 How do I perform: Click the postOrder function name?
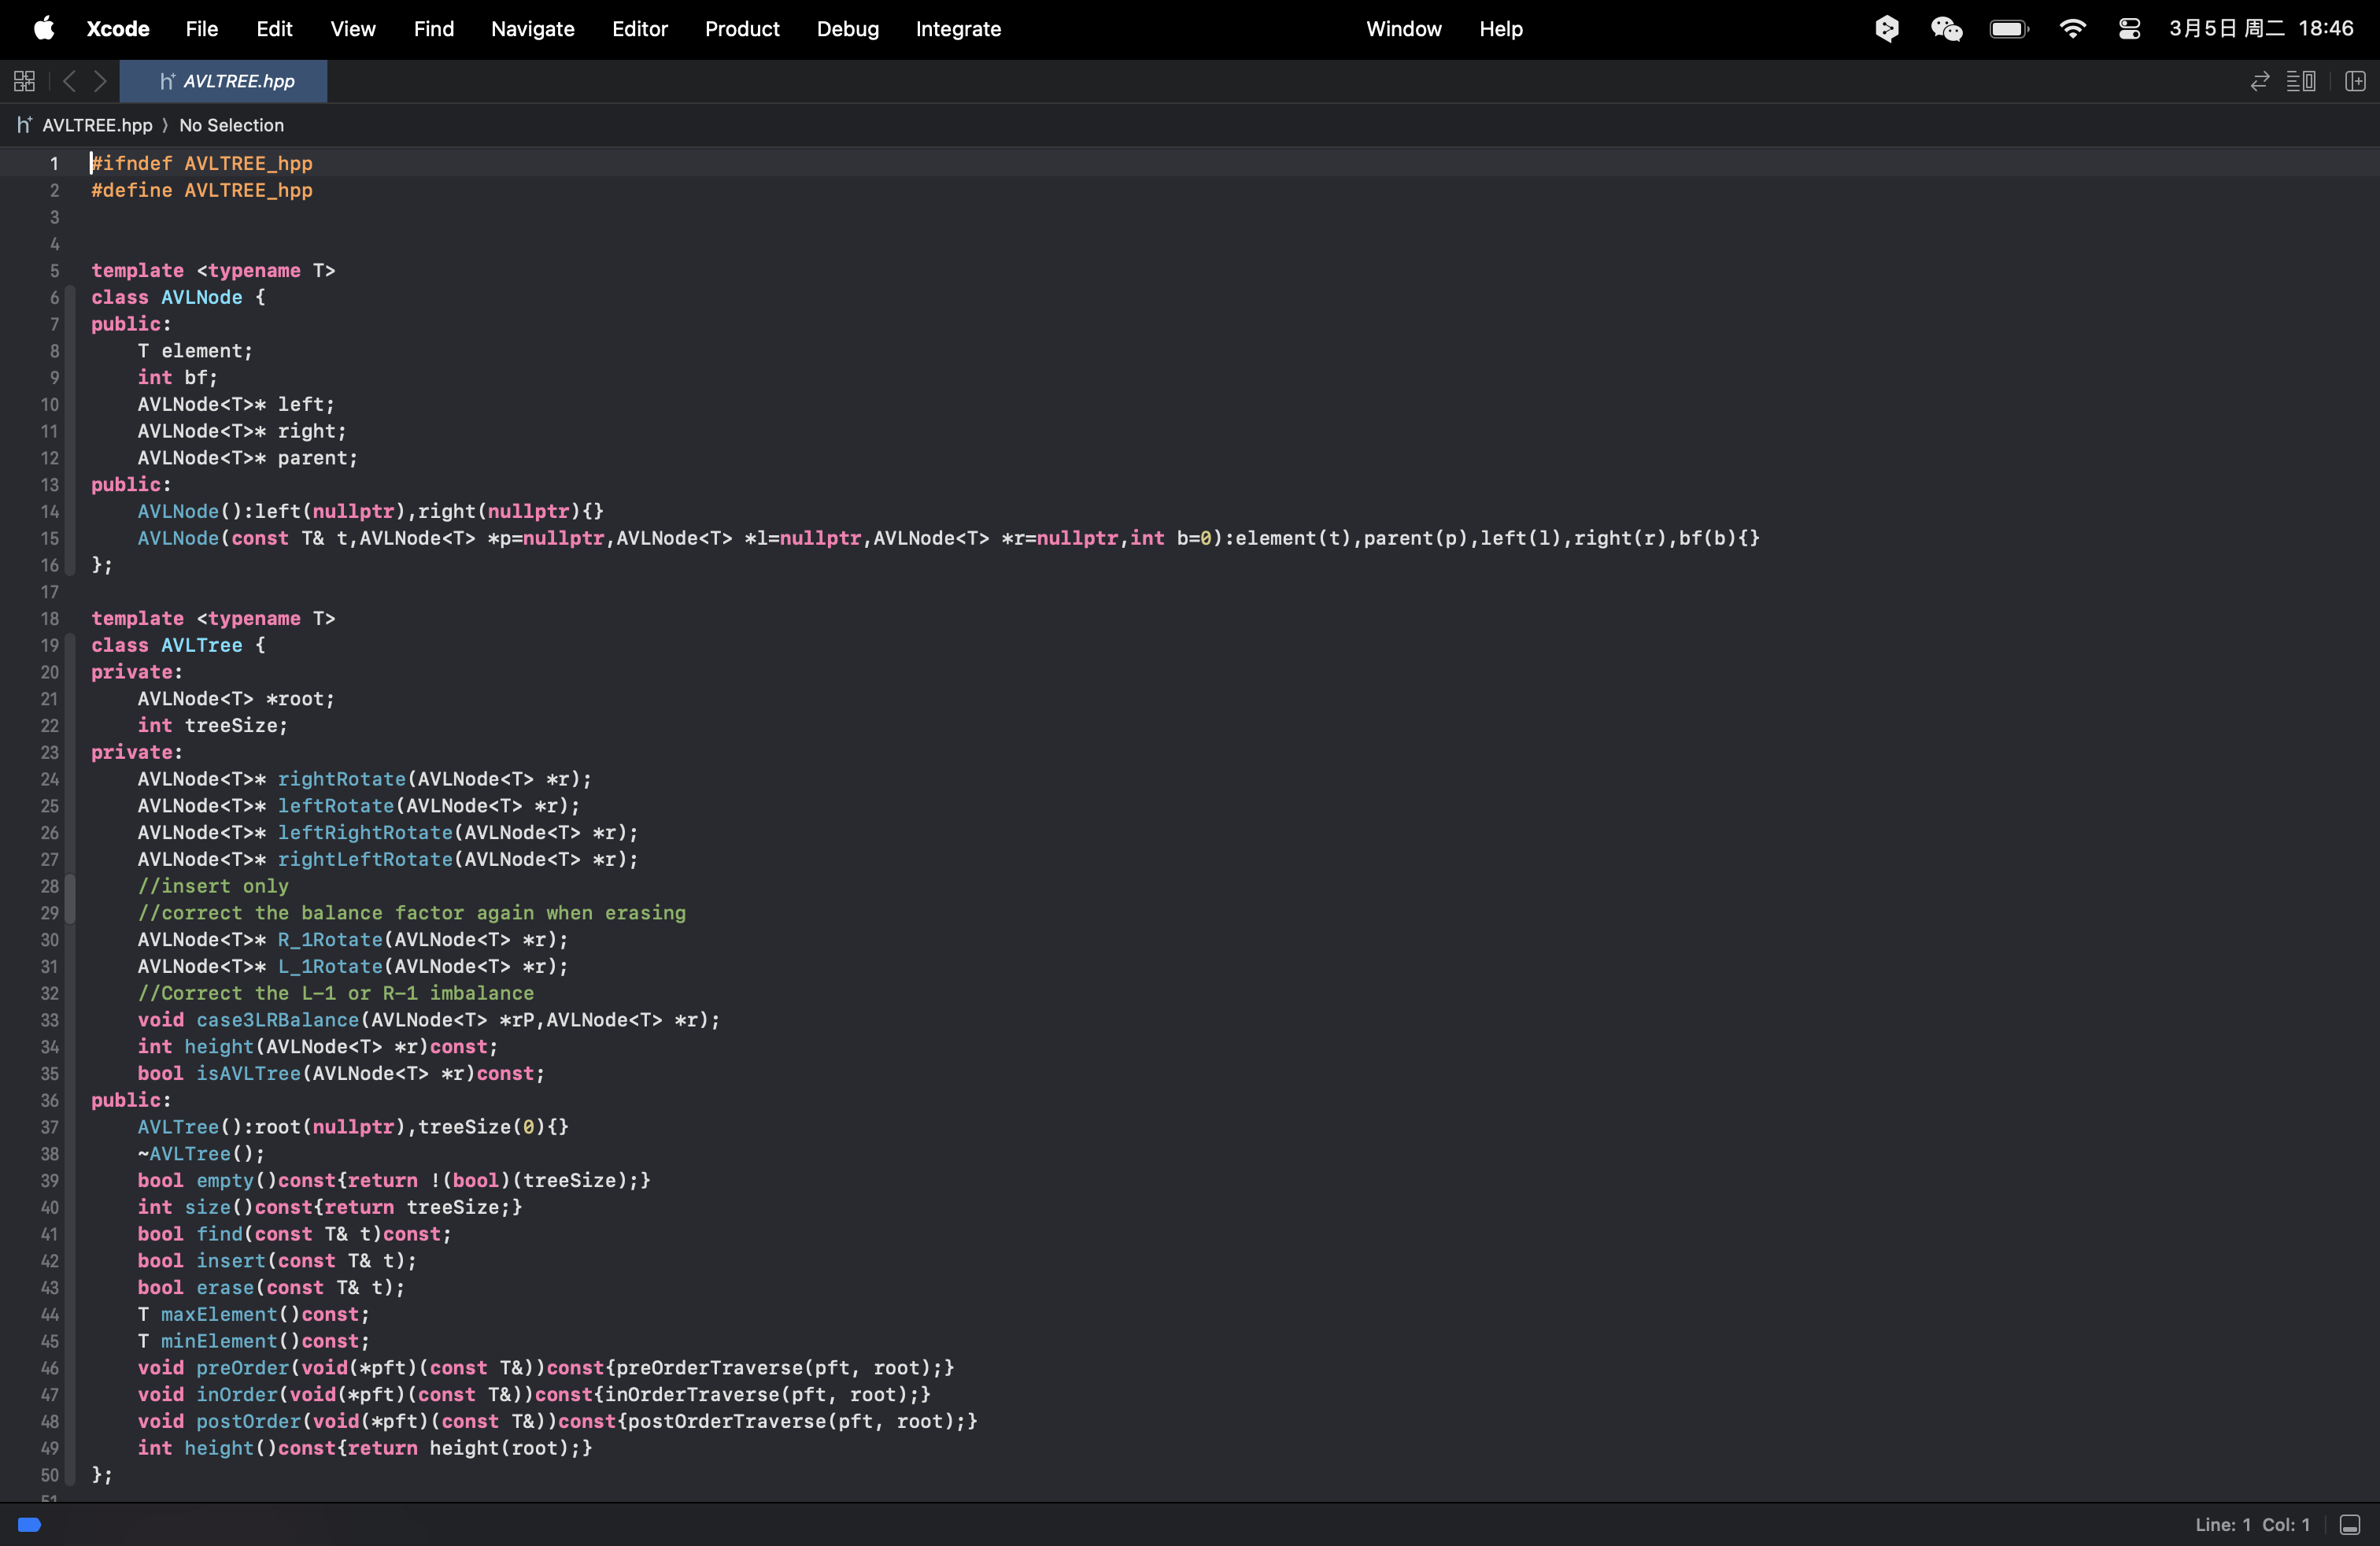click(248, 1422)
